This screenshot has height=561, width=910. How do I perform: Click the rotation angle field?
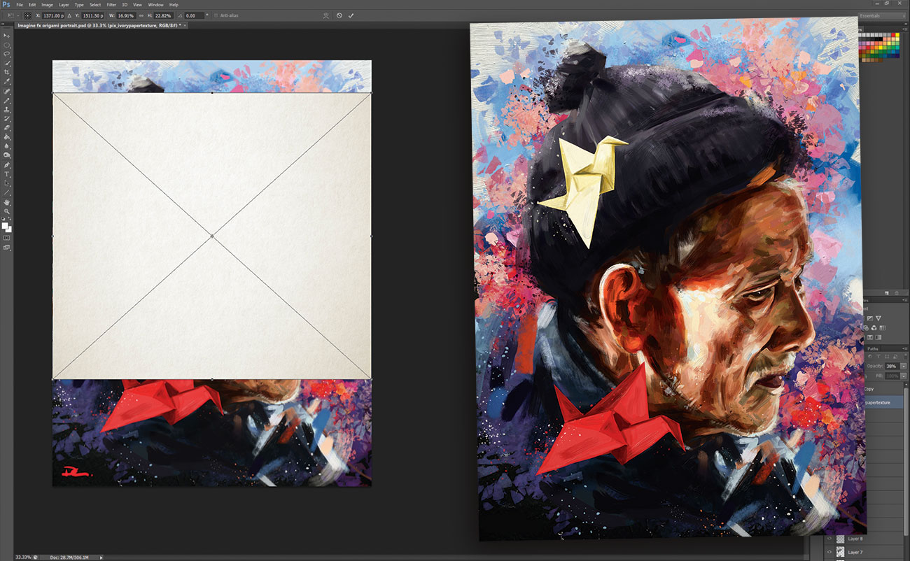pyautogui.click(x=194, y=15)
